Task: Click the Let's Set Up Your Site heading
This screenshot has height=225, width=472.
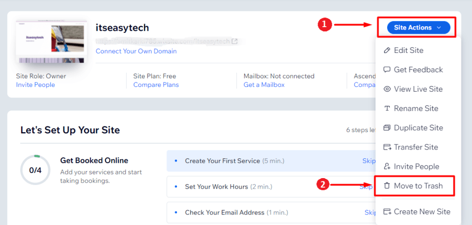Action: tap(70, 130)
